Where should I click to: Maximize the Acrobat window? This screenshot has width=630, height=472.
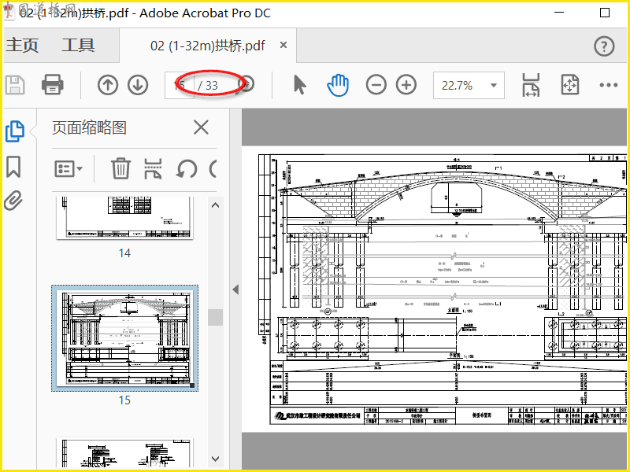tap(604, 13)
